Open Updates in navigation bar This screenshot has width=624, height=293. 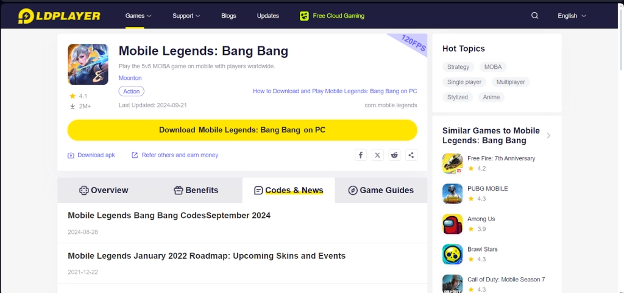(x=268, y=16)
